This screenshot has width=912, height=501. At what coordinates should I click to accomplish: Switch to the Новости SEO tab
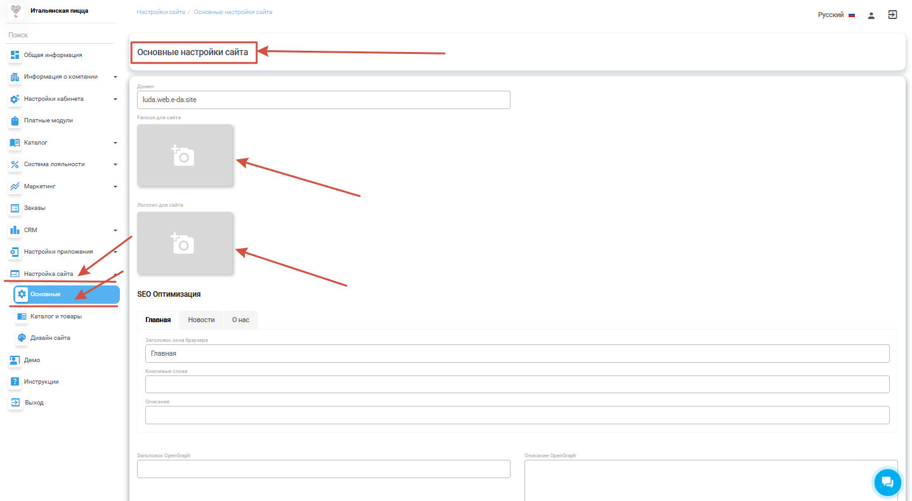[x=201, y=320]
